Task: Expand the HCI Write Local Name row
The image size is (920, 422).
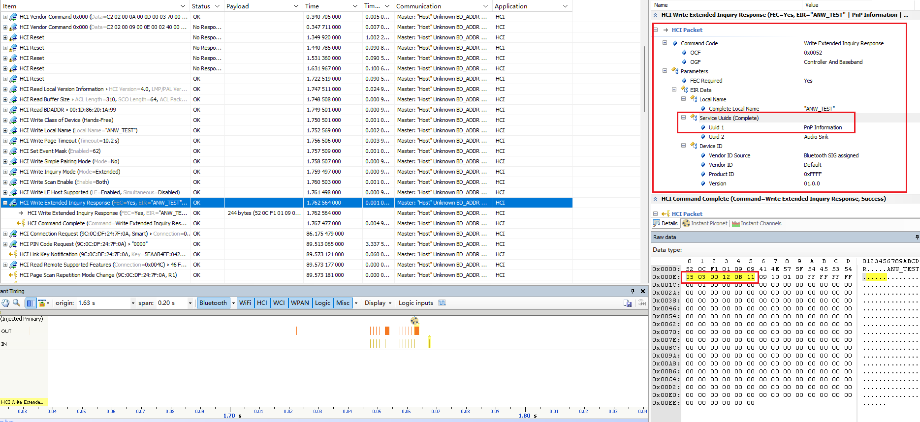Action: coord(5,130)
